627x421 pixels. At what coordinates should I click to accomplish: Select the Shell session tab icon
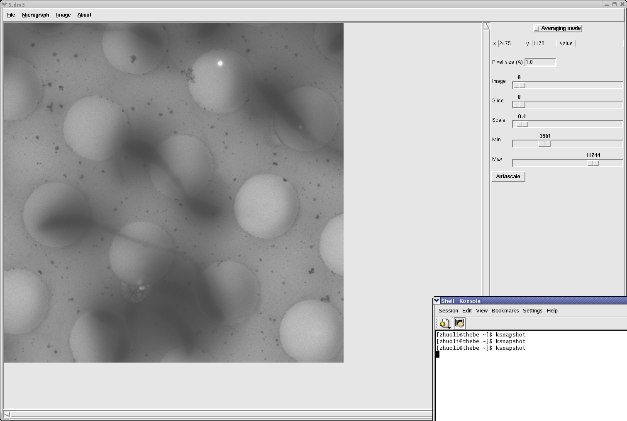pyautogui.click(x=459, y=323)
